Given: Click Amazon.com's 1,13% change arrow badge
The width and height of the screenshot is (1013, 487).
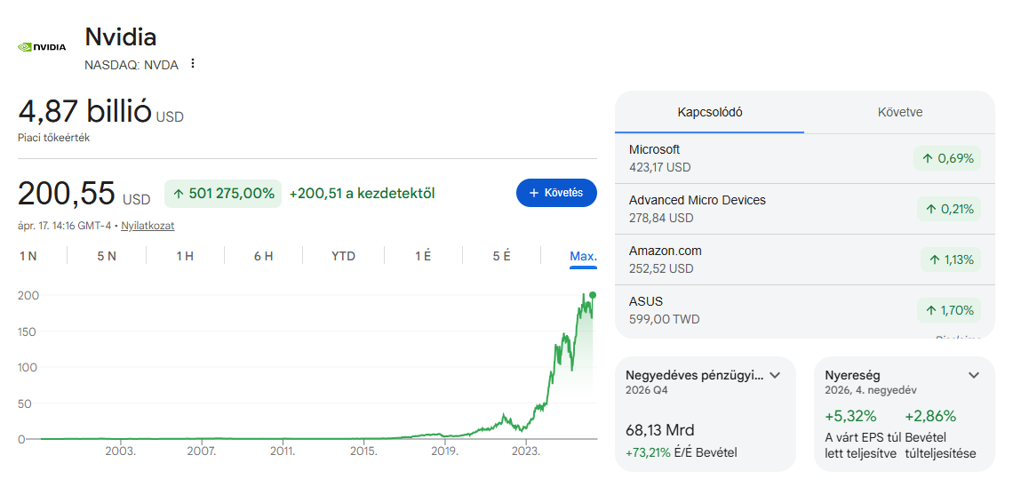Looking at the screenshot, I should click(951, 259).
